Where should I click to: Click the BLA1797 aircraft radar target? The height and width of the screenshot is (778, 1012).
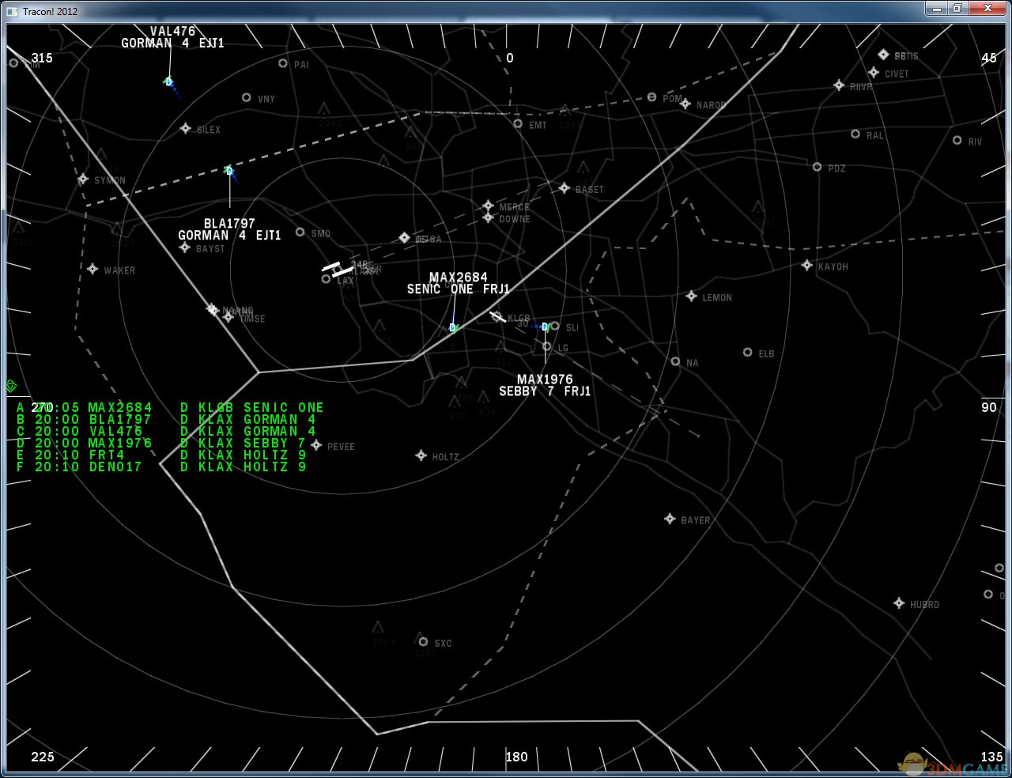coord(229,171)
